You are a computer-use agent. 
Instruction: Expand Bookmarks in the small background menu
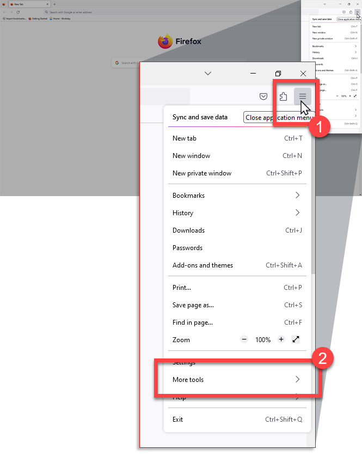coord(335,46)
